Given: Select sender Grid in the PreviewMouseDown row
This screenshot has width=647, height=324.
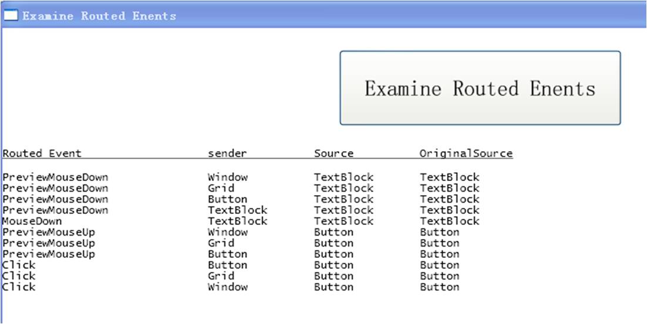Looking at the screenshot, I should (221, 188).
